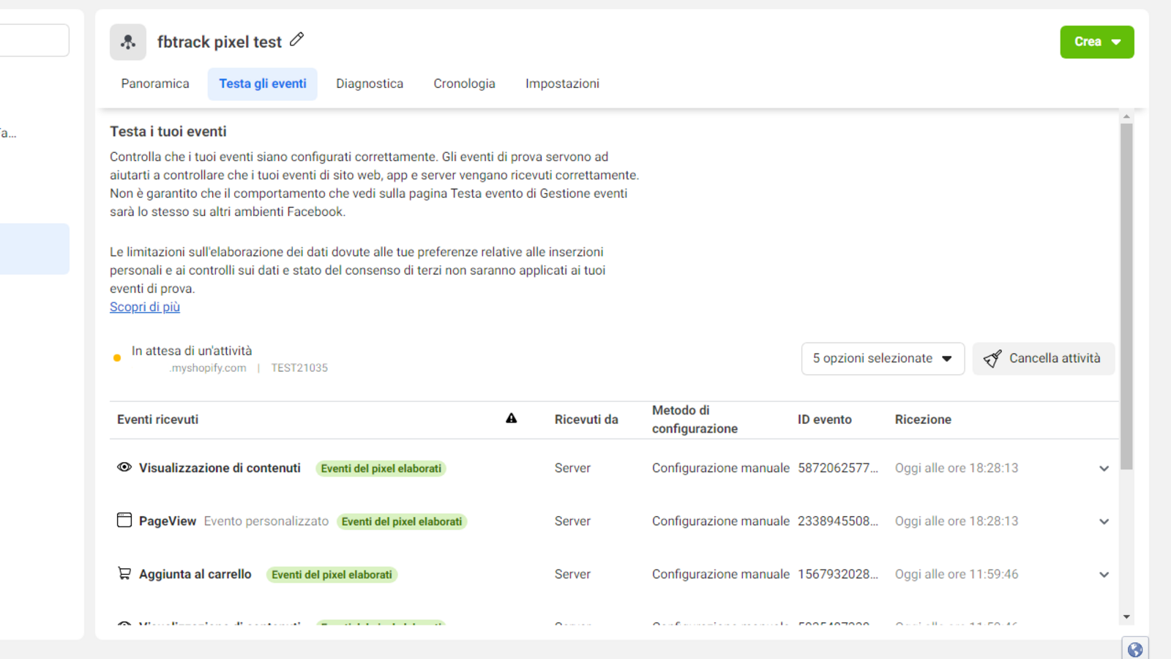This screenshot has height=659, width=1171.
Task: Go to the Cronologia tab
Action: coord(464,83)
